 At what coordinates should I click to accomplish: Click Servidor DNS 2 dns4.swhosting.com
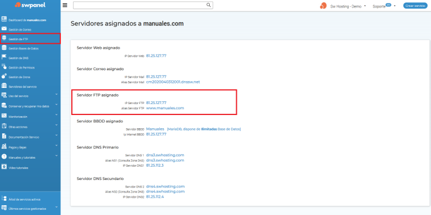pyautogui.click(x=165, y=186)
